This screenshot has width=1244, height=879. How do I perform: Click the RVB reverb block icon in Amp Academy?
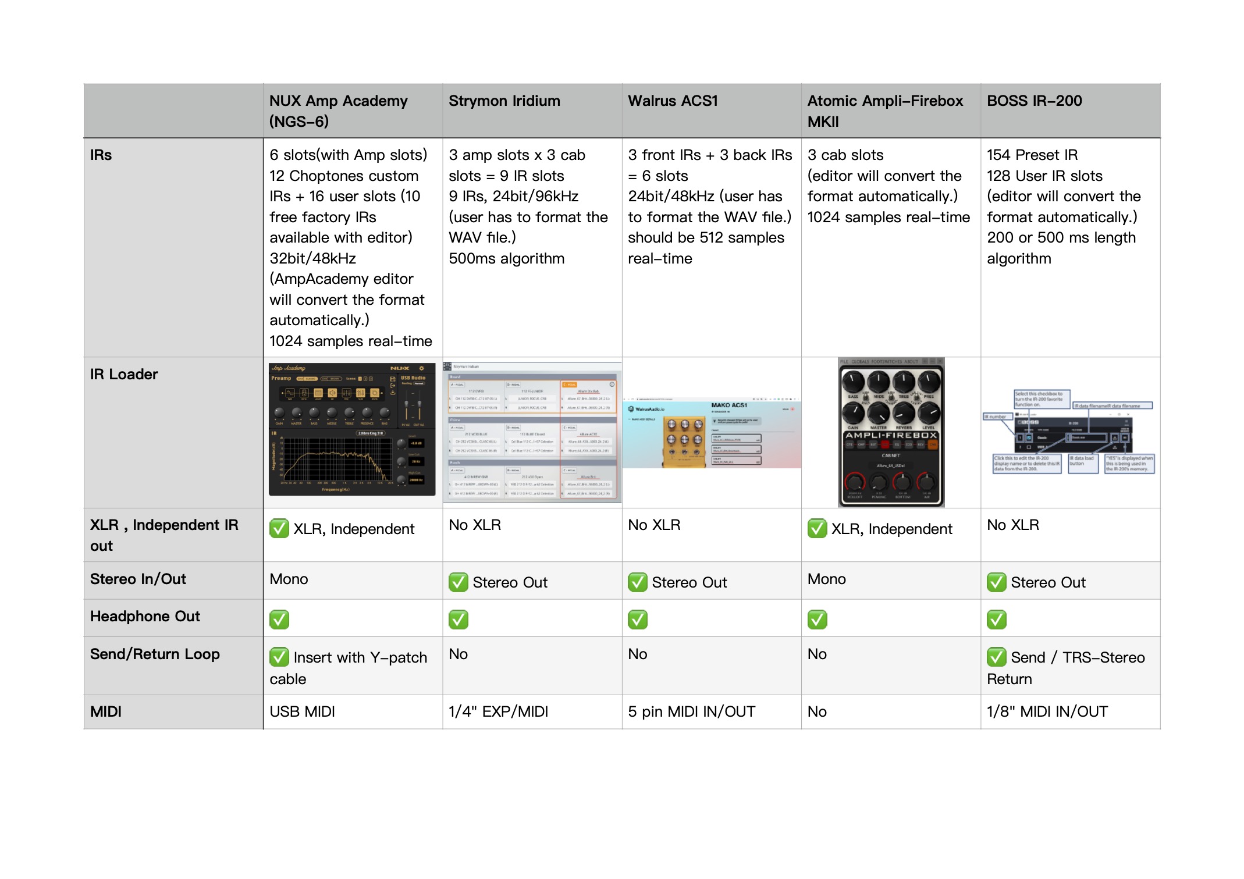(x=375, y=393)
